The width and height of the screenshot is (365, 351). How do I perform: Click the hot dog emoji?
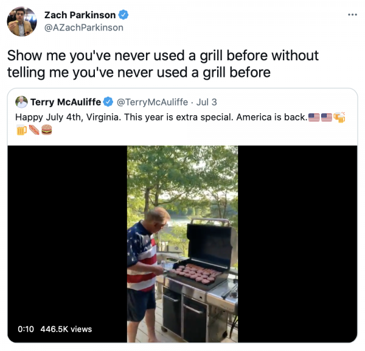coord(34,130)
